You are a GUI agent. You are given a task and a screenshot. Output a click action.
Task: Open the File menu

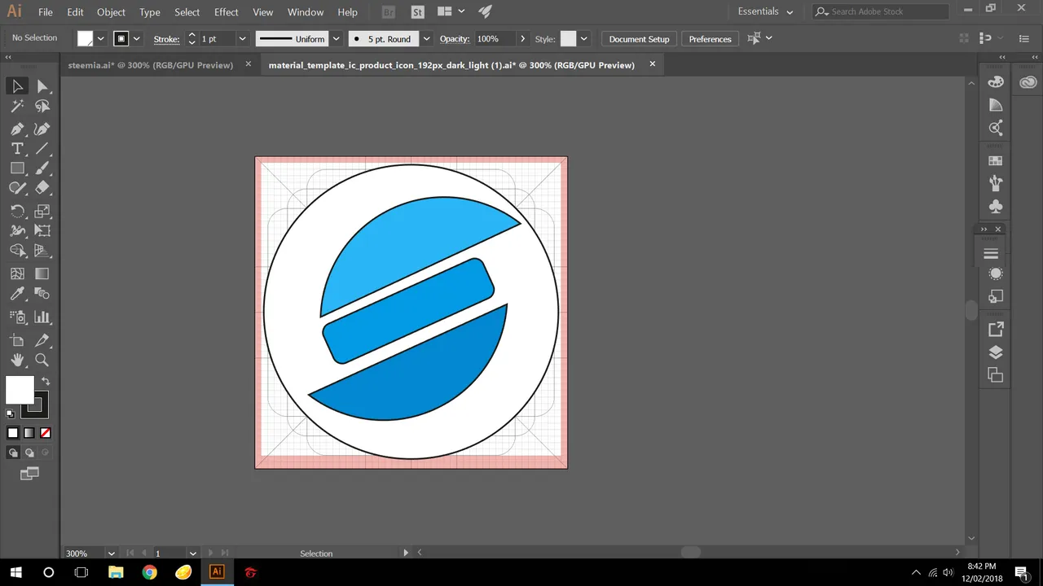(x=46, y=12)
